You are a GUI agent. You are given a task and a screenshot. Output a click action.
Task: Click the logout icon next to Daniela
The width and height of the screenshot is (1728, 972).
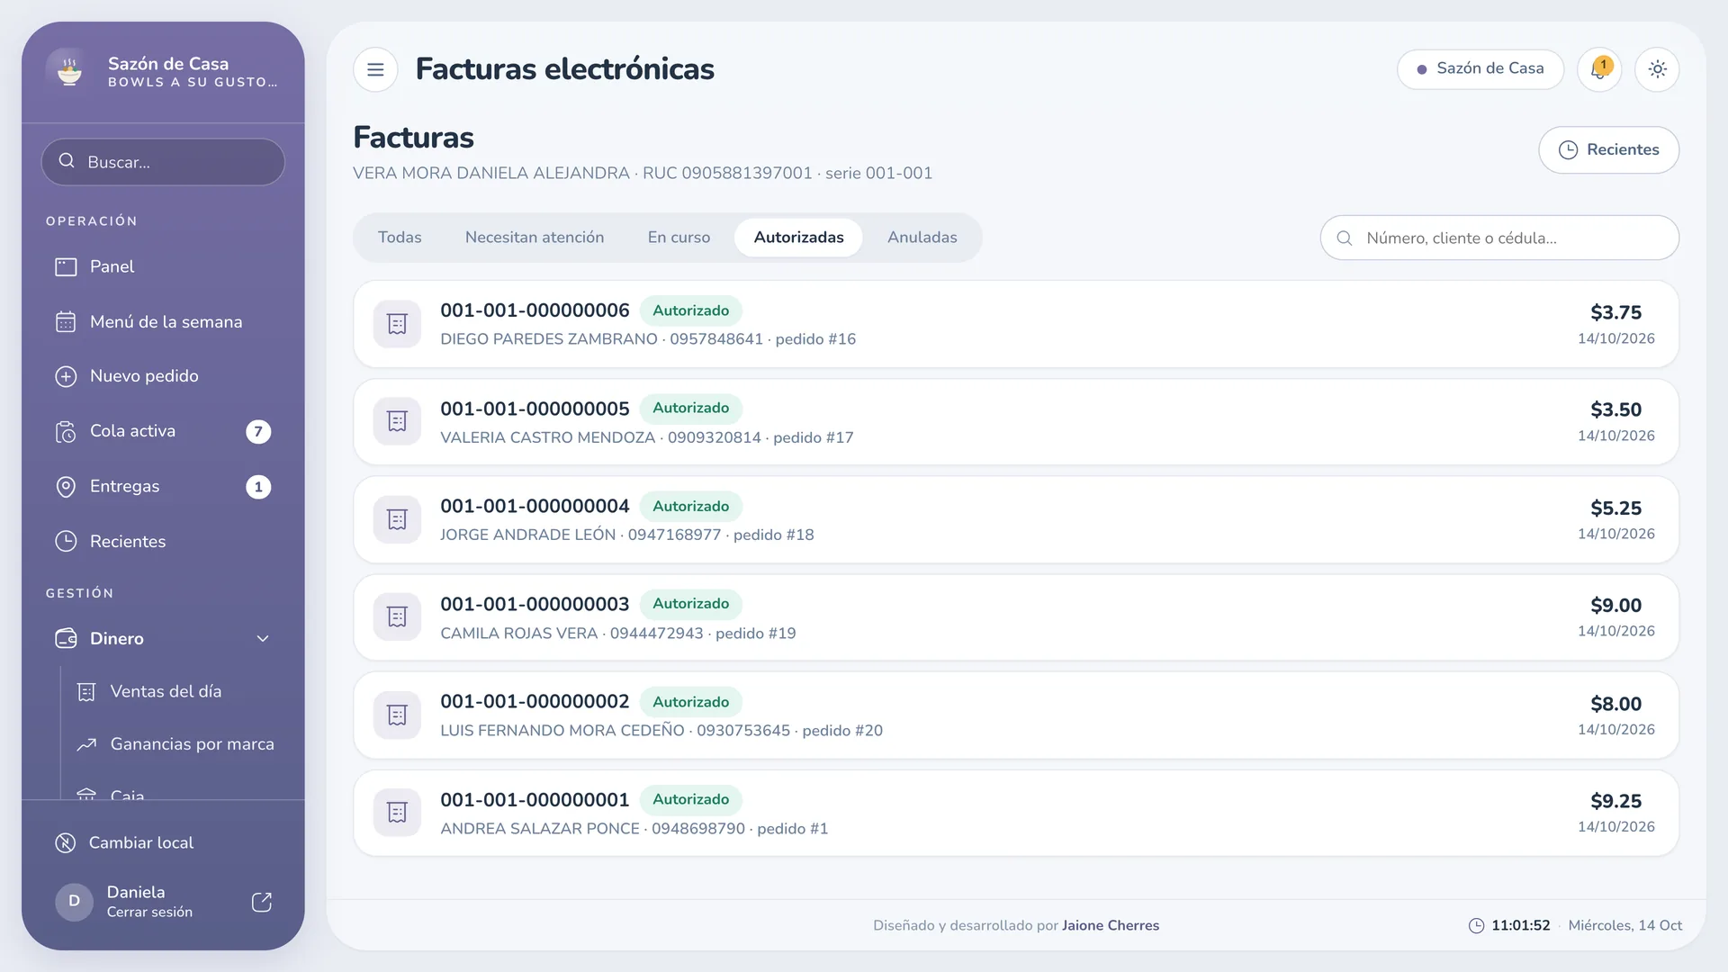click(x=262, y=903)
